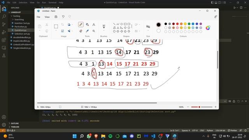Viewport: 249px width, 140px height.
Task: Toggle VS Code primary side bar layout
Action: point(212,3)
